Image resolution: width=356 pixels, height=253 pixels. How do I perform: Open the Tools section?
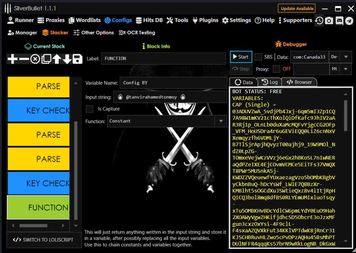point(177,20)
